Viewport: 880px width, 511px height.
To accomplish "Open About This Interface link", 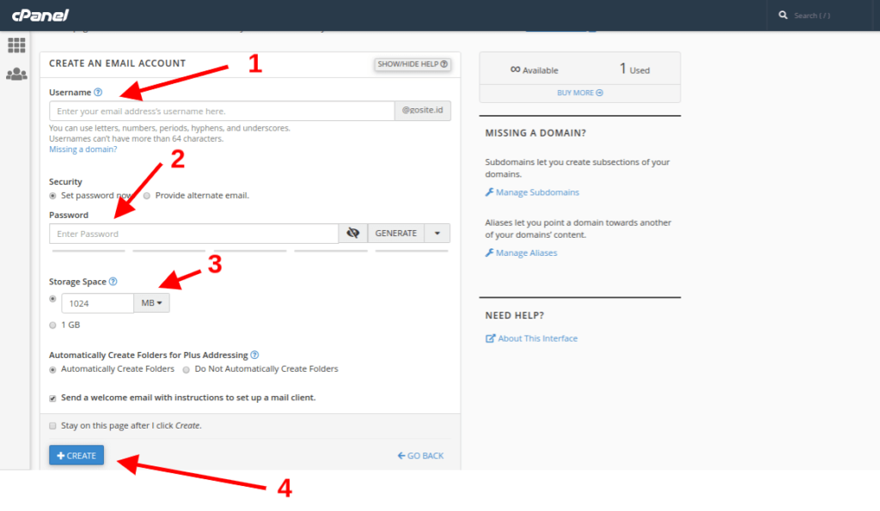I will click(x=538, y=338).
